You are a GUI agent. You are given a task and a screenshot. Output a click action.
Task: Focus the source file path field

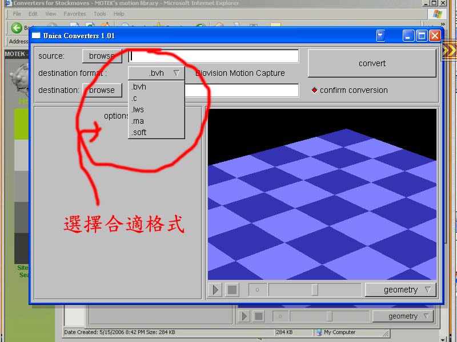[x=214, y=56]
